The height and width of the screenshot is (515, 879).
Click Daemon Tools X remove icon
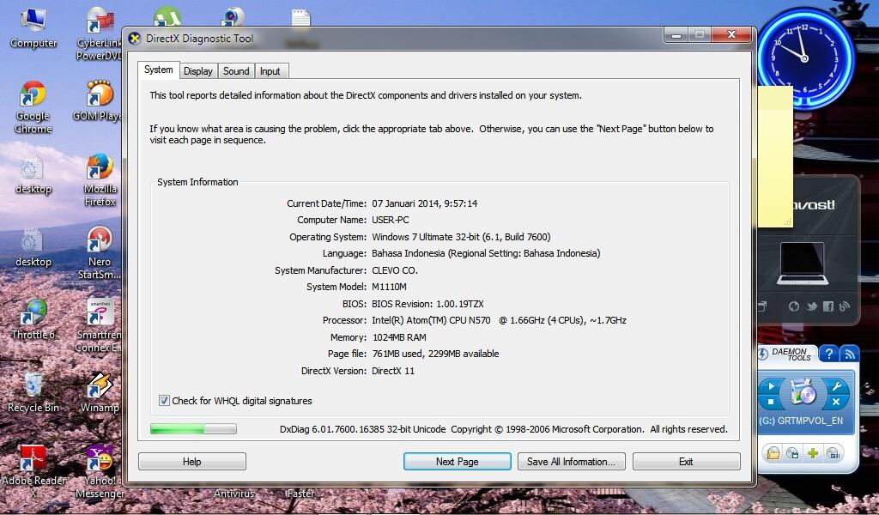[x=836, y=401]
